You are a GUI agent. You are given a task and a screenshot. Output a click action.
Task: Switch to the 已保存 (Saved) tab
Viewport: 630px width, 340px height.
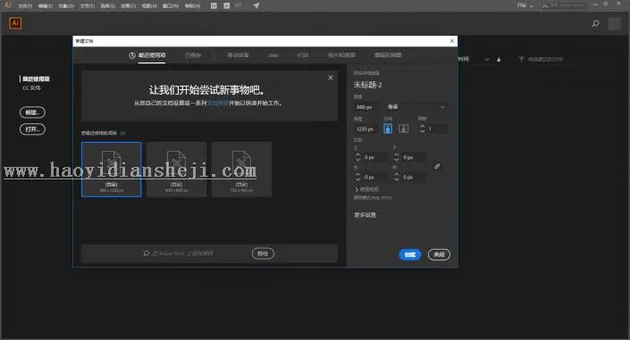point(193,55)
